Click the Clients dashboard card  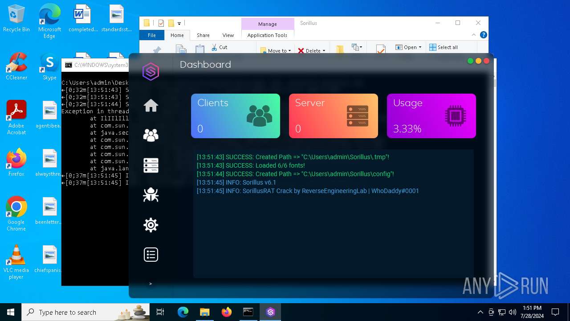point(236,116)
